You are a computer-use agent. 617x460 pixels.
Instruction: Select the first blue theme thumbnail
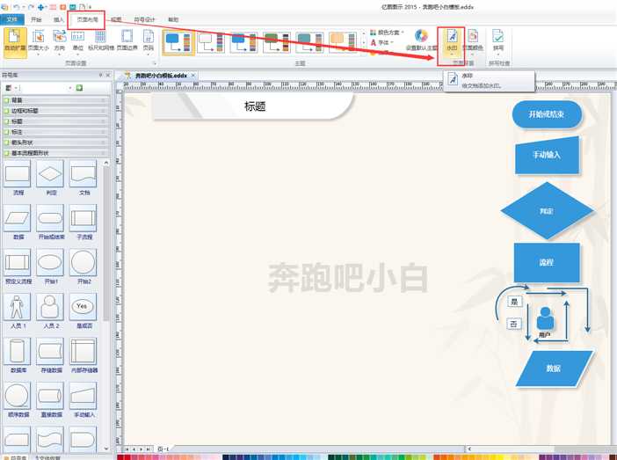(178, 42)
